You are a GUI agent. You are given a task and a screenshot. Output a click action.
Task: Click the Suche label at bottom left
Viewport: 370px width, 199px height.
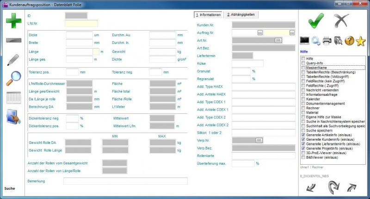pos(10,189)
